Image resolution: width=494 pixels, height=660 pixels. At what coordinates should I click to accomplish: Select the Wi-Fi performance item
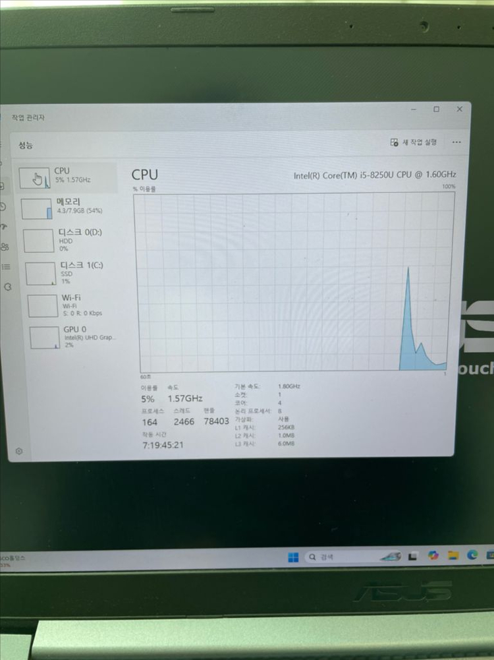(72, 305)
